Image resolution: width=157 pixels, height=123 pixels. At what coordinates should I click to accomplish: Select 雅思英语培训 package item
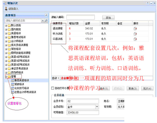point(21,80)
